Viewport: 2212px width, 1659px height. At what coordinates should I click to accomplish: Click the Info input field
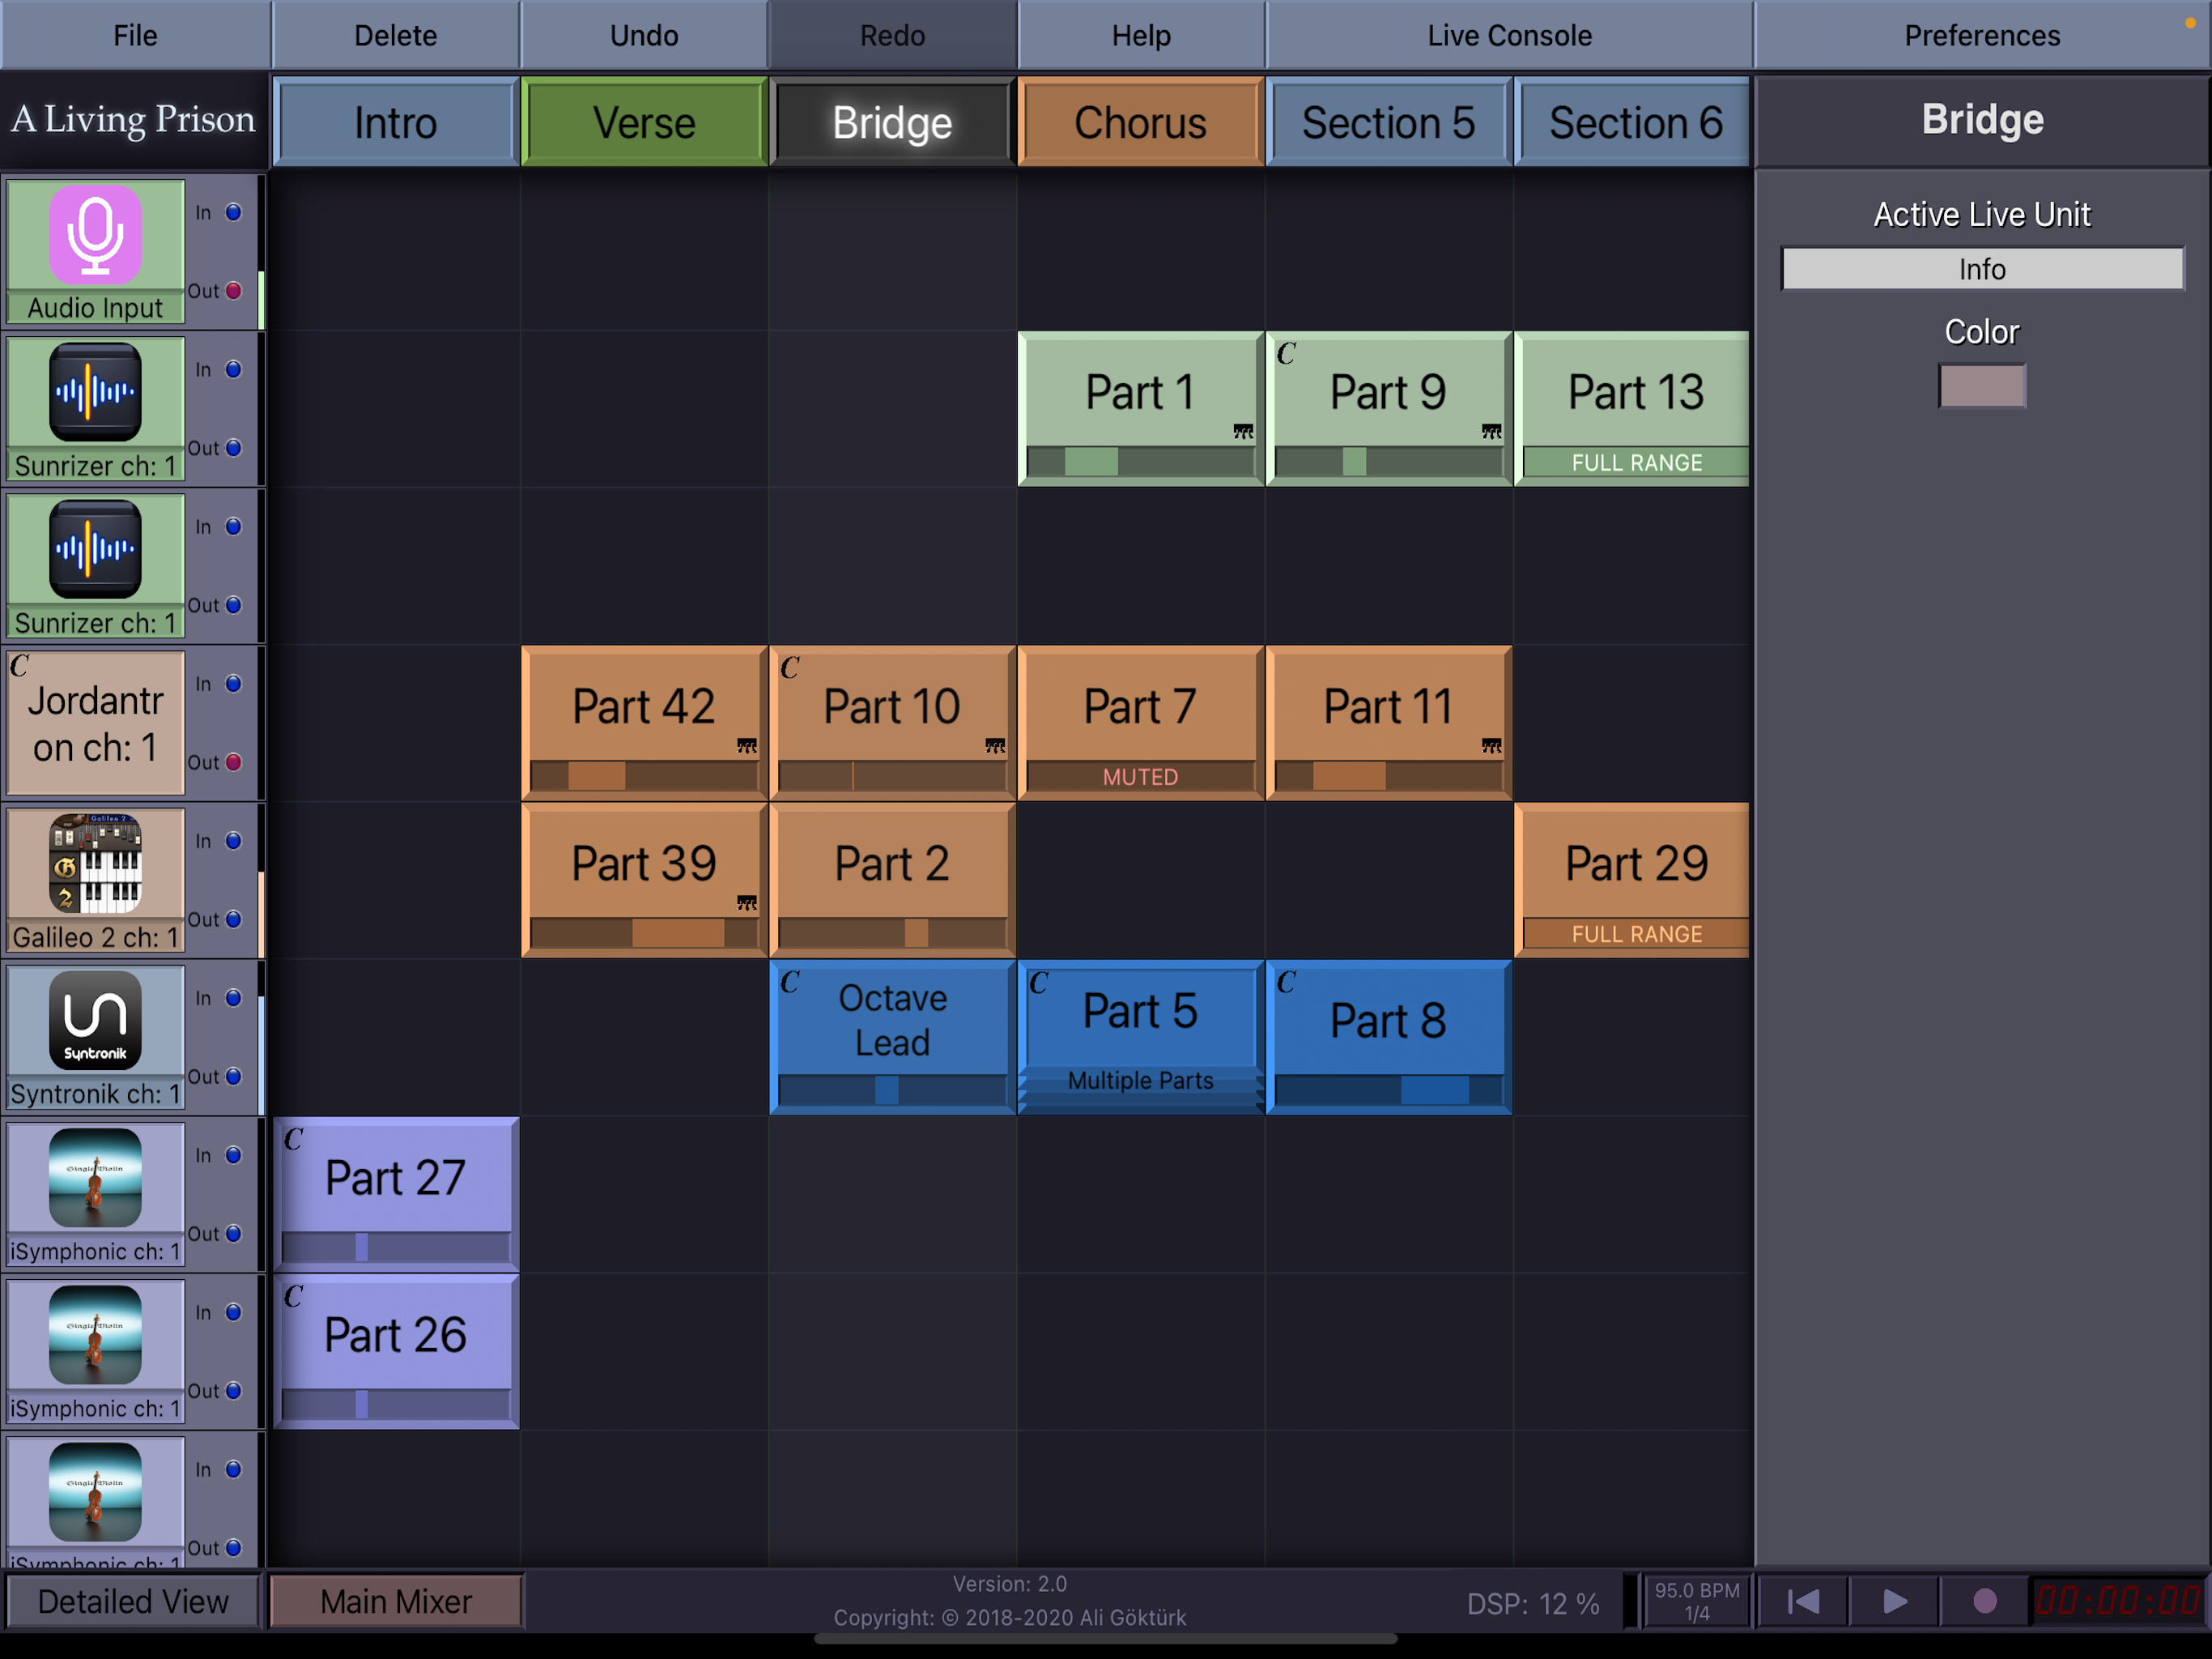[1981, 269]
